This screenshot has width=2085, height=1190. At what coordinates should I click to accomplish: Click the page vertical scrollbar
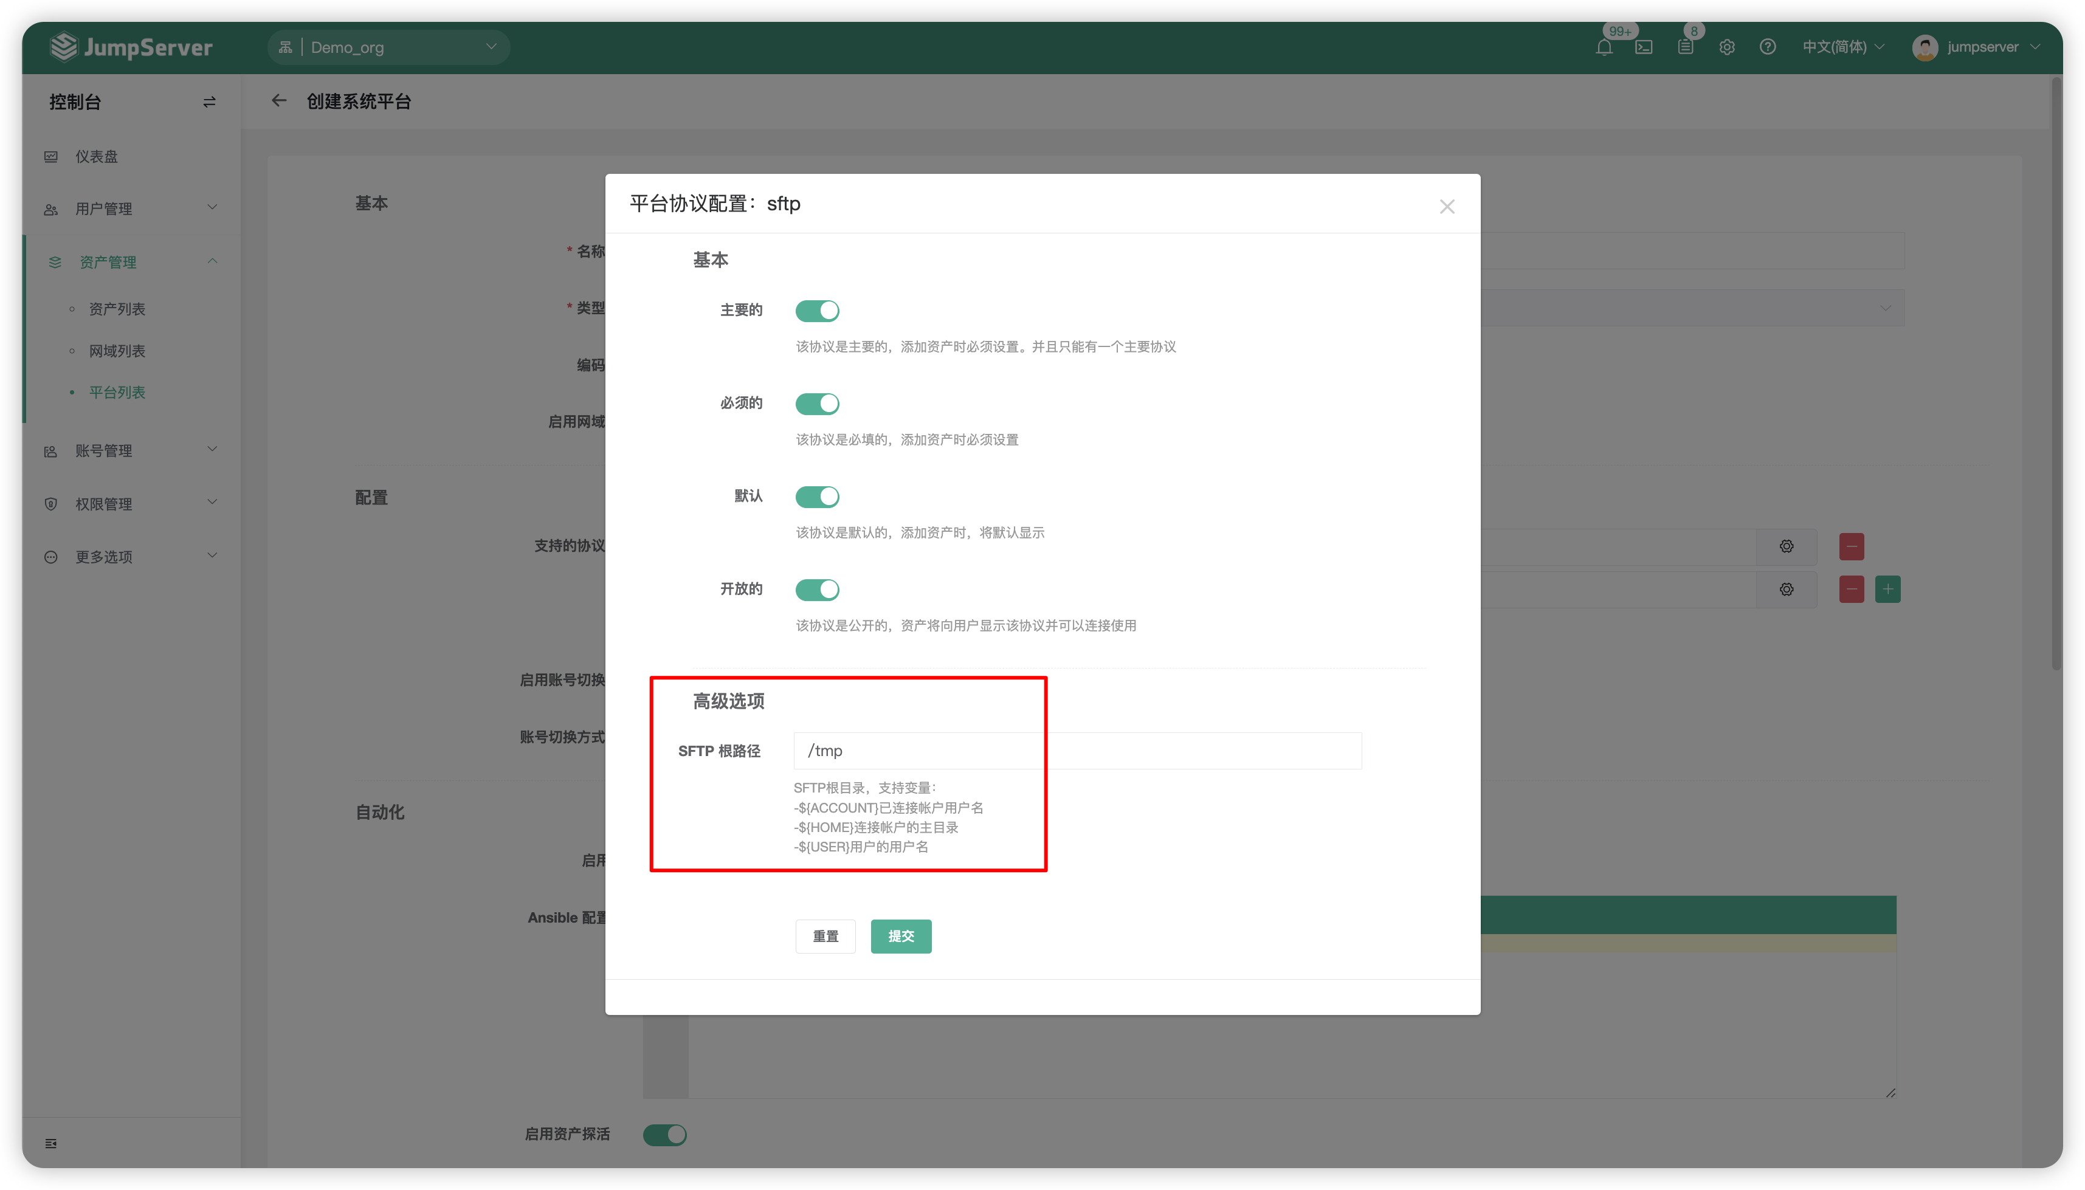pyautogui.click(x=2056, y=374)
